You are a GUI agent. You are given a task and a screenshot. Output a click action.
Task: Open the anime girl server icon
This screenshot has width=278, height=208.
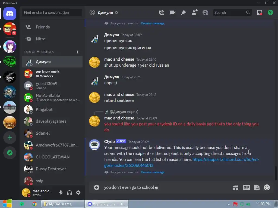[x=10, y=47]
